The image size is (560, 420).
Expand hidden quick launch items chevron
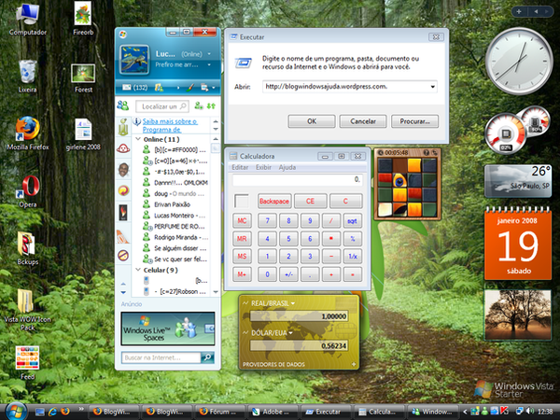coord(81,409)
